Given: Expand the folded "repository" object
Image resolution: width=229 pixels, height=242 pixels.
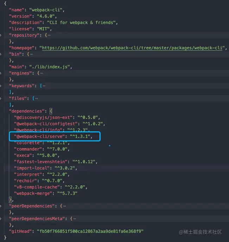Looking at the screenshot, I should point(1,35).
